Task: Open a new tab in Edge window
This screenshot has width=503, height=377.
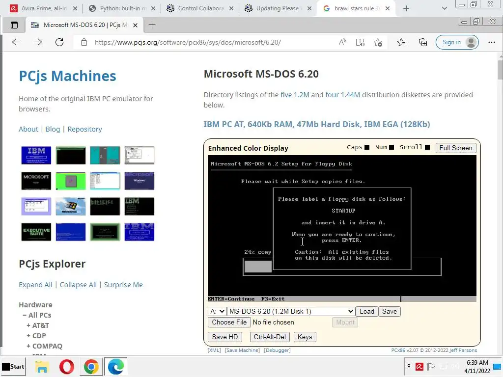Action: click(152, 25)
